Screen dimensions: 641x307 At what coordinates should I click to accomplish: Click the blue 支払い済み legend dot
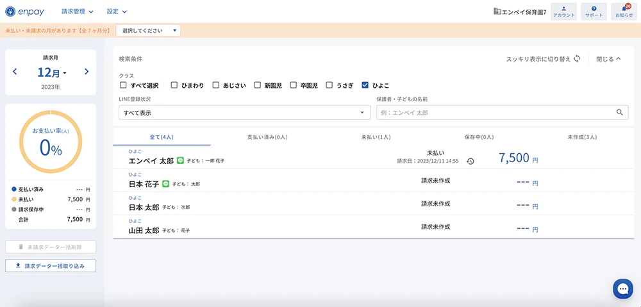tap(14, 189)
